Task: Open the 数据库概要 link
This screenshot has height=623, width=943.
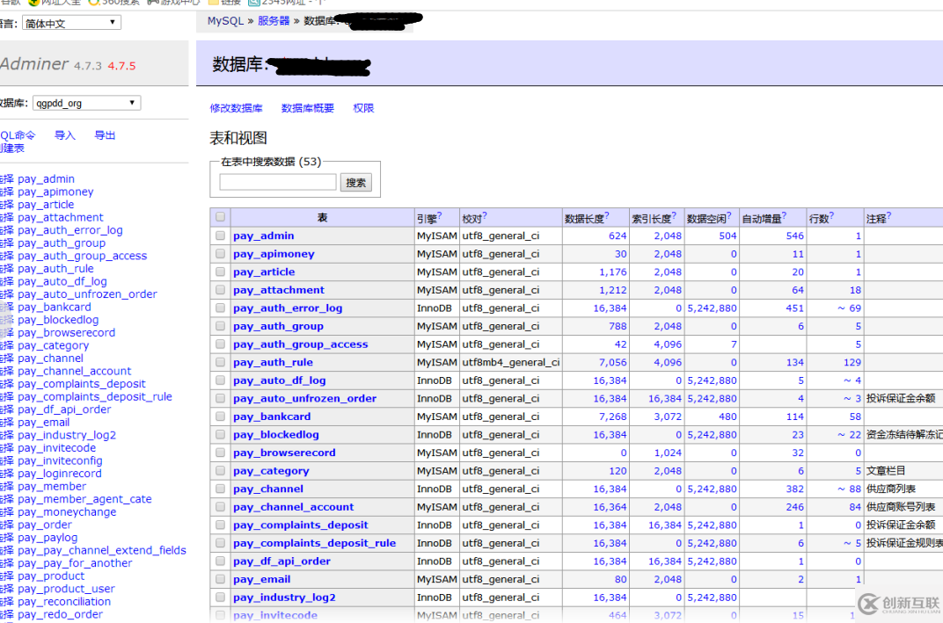Action: point(307,108)
